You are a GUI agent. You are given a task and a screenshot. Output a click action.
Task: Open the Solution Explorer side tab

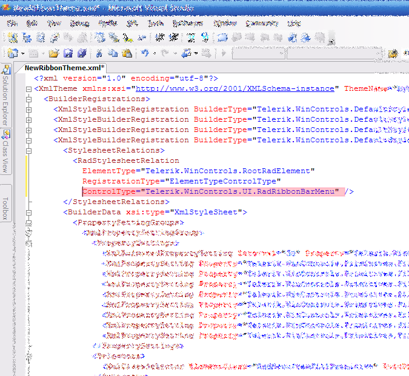5,96
